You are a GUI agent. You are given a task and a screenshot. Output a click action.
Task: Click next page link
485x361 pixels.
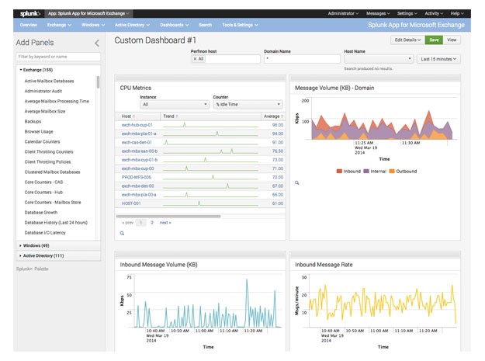point(165,222)
